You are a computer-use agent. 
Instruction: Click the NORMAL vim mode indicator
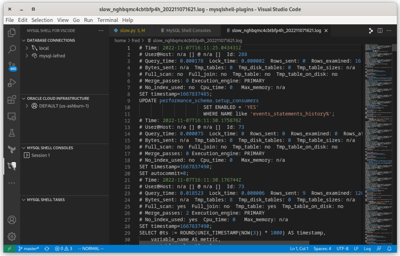(90, 248)
